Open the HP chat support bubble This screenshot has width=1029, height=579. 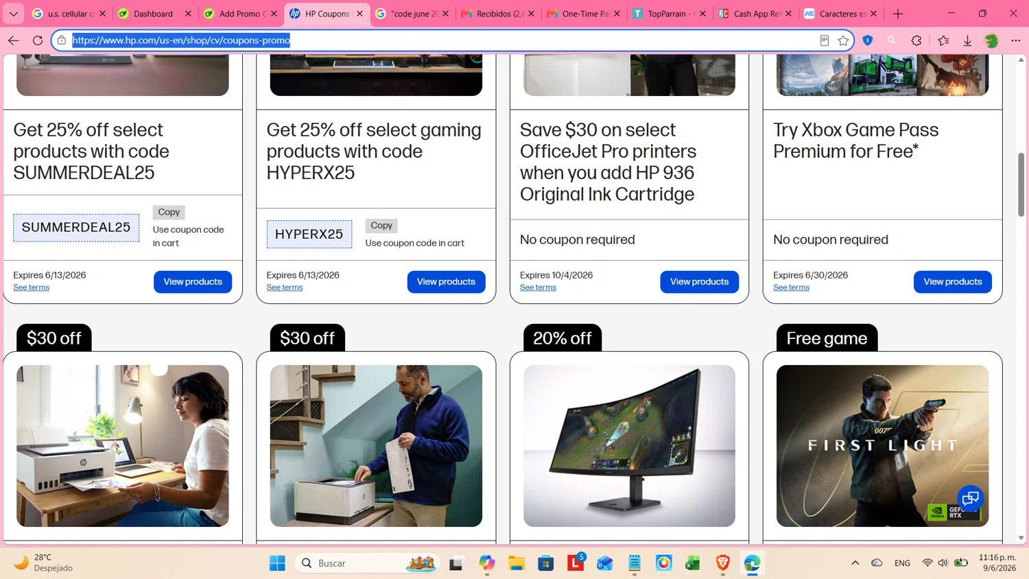[971, 498]
